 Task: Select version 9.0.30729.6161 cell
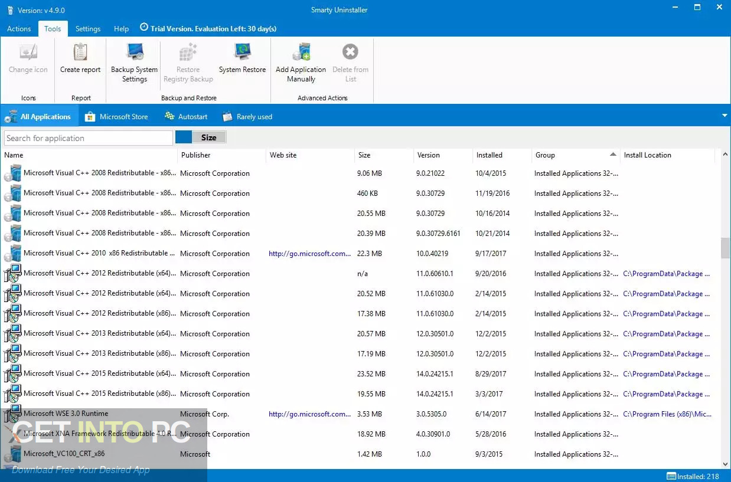(x=438, y=234)
